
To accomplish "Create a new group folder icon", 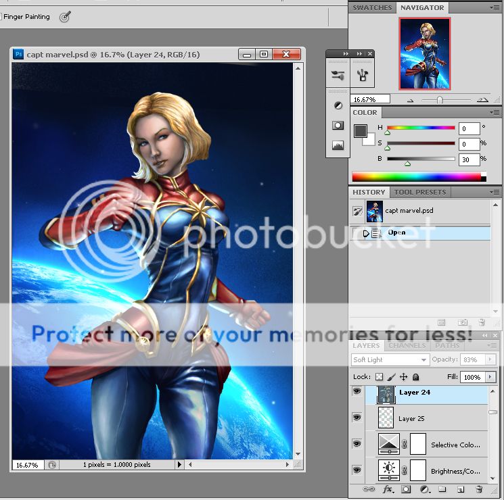I will tap(442, 489).
